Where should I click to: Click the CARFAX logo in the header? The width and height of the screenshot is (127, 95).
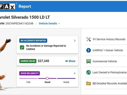point(8,6)
